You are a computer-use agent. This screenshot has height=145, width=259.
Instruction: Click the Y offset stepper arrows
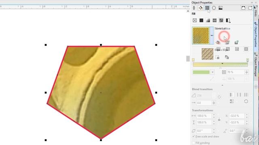click(247, 122)
